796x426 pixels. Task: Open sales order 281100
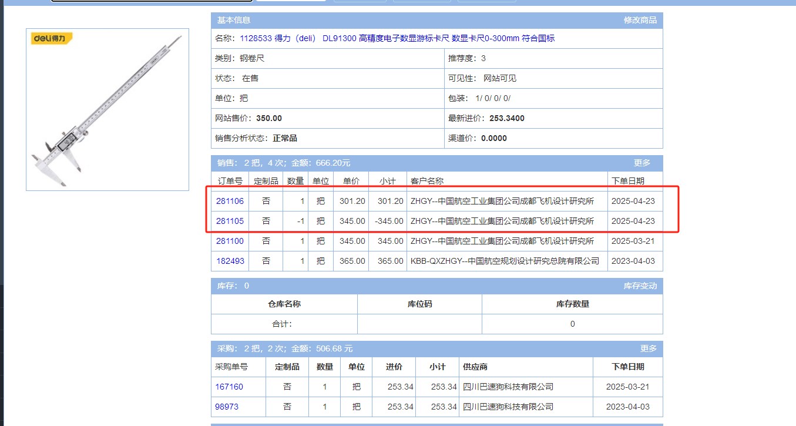click(230, 241)
